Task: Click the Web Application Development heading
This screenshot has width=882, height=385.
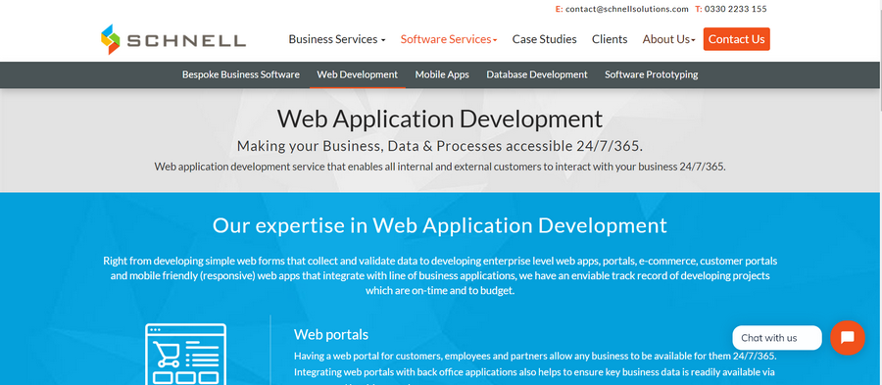Action: click(440, 119)
